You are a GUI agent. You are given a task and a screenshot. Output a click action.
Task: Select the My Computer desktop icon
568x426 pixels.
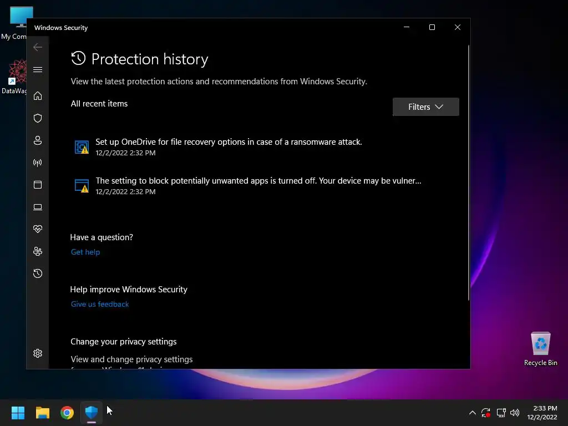[x=14, y=23]
